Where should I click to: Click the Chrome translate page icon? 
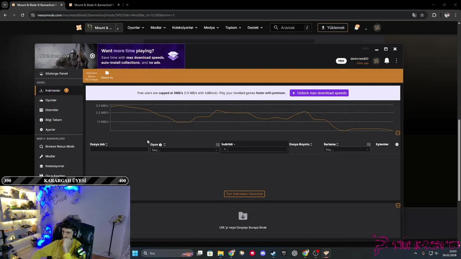coord(414,15)
